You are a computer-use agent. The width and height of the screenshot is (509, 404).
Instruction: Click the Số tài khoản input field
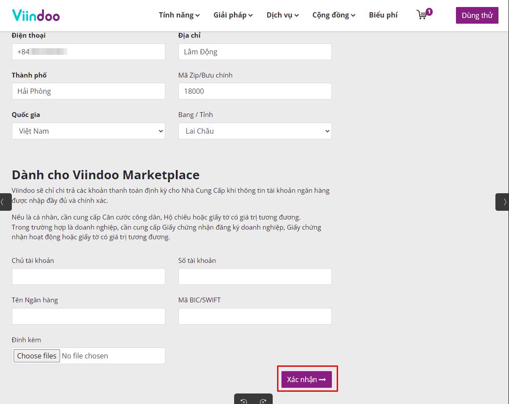pyautogui.click(x=255, y=276)
